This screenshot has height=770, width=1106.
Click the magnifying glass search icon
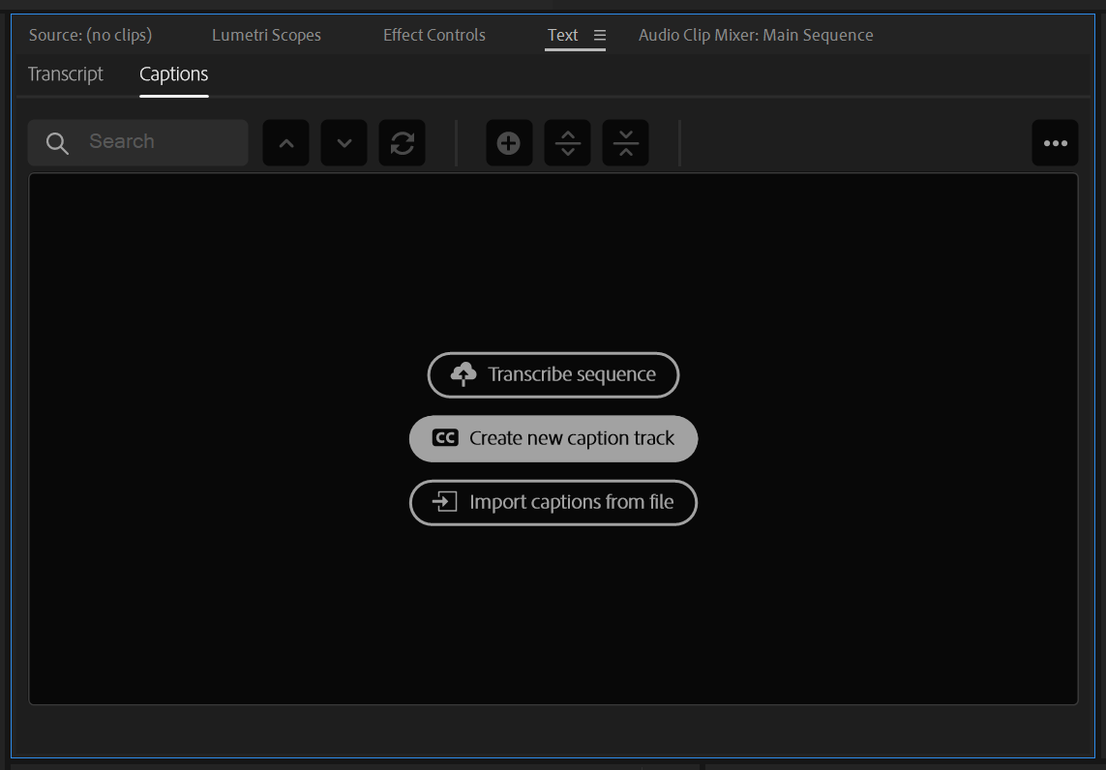pos(57,143)
